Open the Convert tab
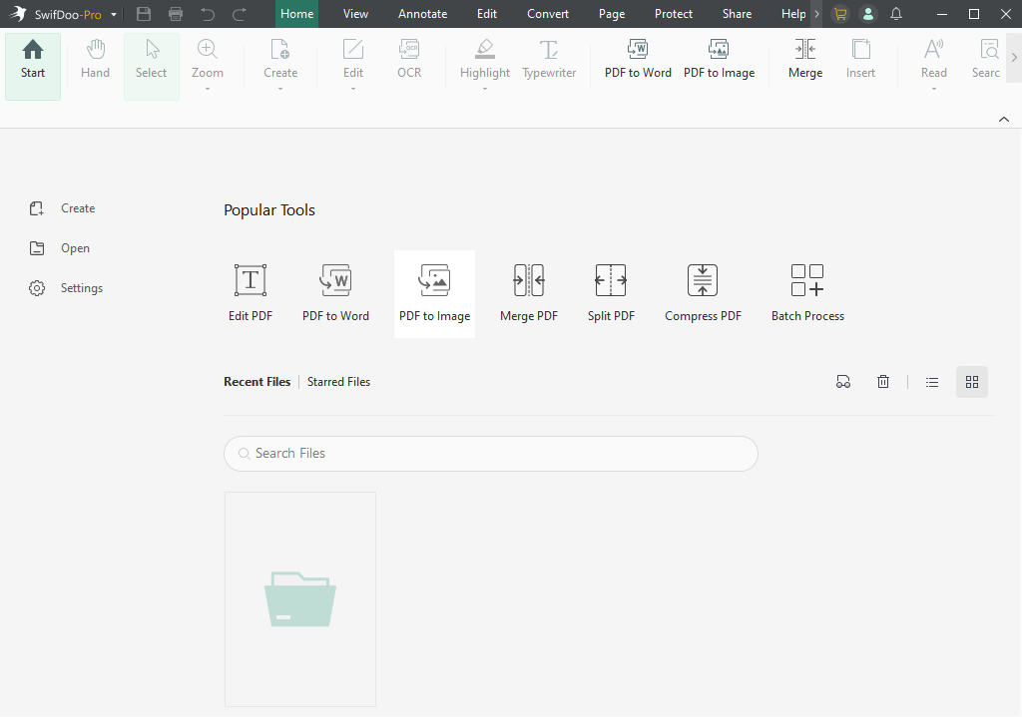 pyautogui.click(x=548, y=14)
